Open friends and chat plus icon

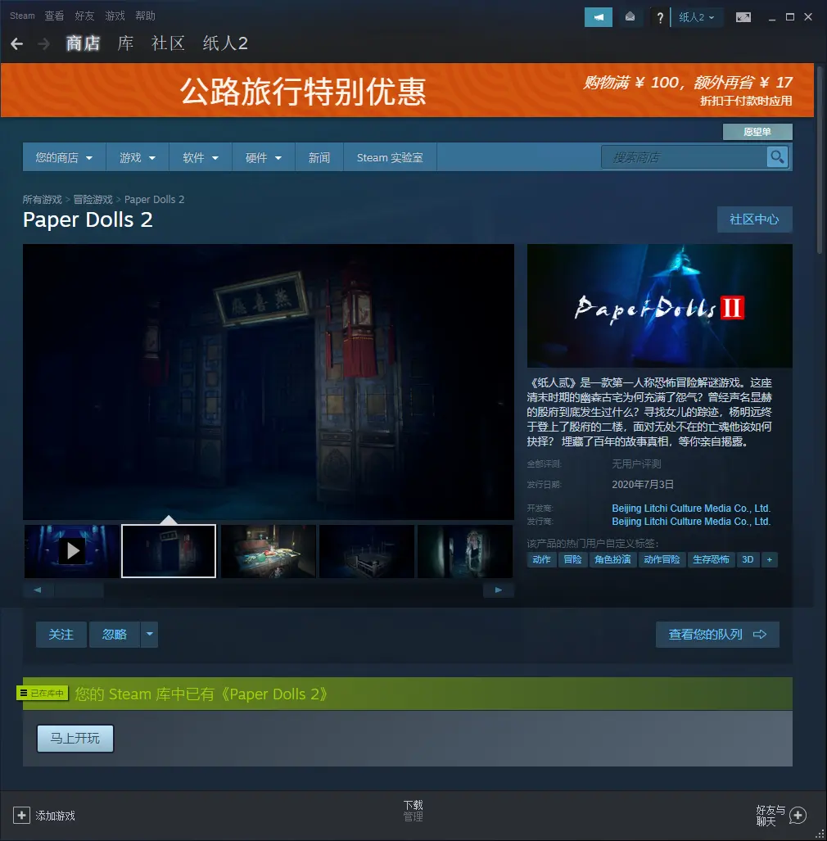(798, 816)
